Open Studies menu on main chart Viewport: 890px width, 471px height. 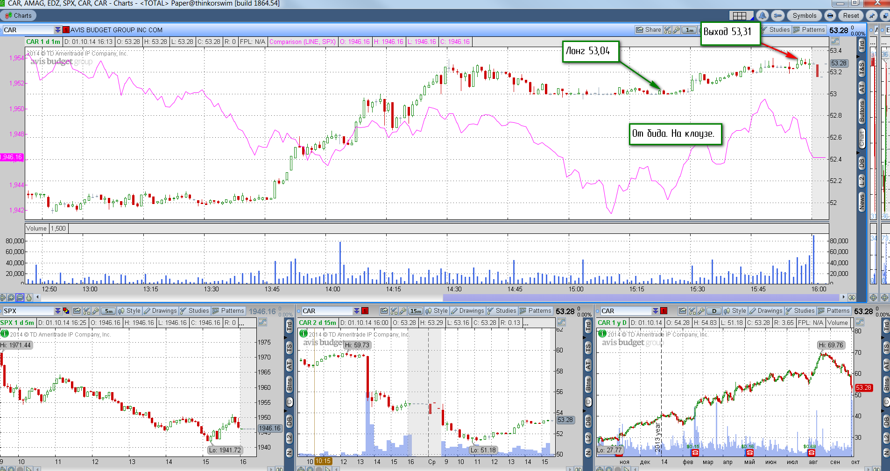(x=776, y=30)
